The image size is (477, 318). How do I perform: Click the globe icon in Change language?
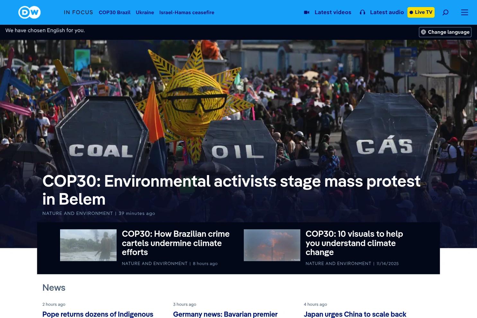coord(423,32)
